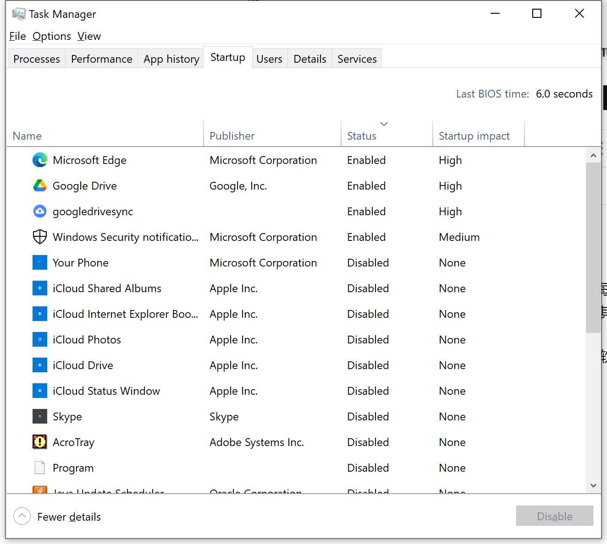Click the Disable button
Viewport: 607px width, 544px height.
(x=555, y=516)
